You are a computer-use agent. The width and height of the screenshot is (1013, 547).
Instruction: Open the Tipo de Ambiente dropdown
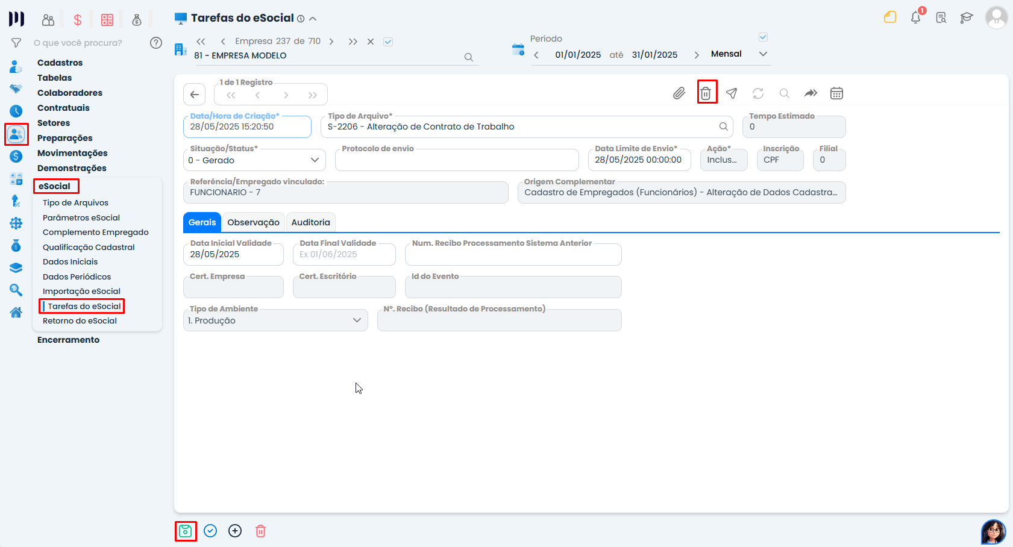(357, 320)
